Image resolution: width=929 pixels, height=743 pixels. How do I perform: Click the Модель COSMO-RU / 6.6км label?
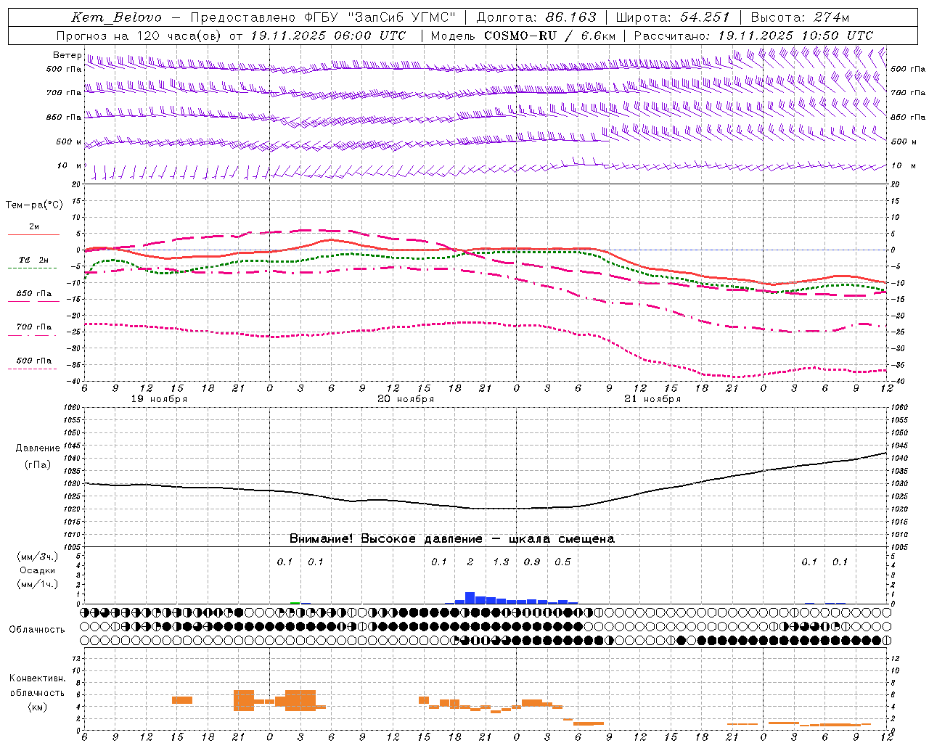[523, 36]
